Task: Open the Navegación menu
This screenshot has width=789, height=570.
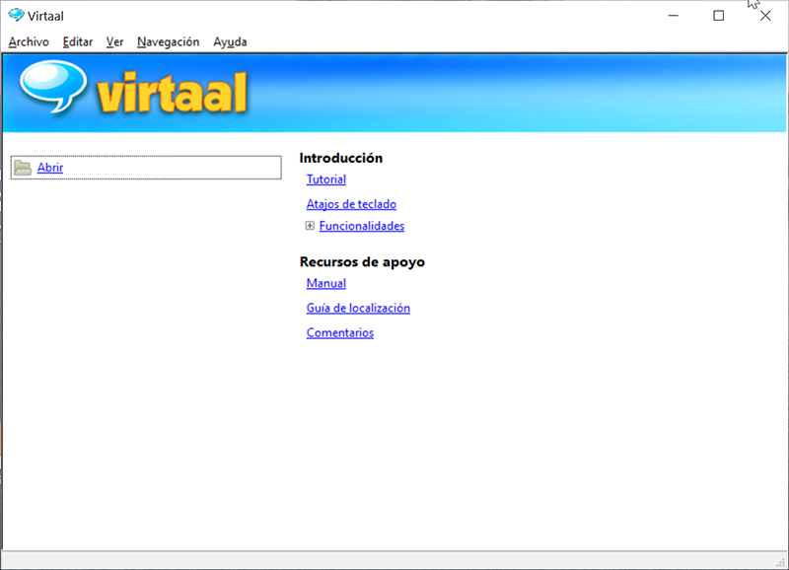Action: (x=168, y=41)
